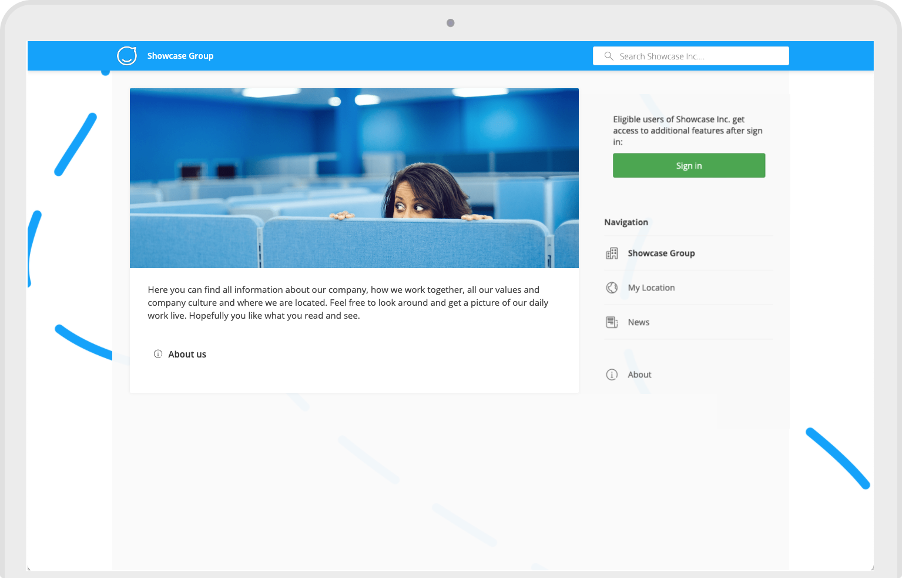The image size is (902, 578).
Task: Select the Navigation heading text
Action: [x=626, y=222]
